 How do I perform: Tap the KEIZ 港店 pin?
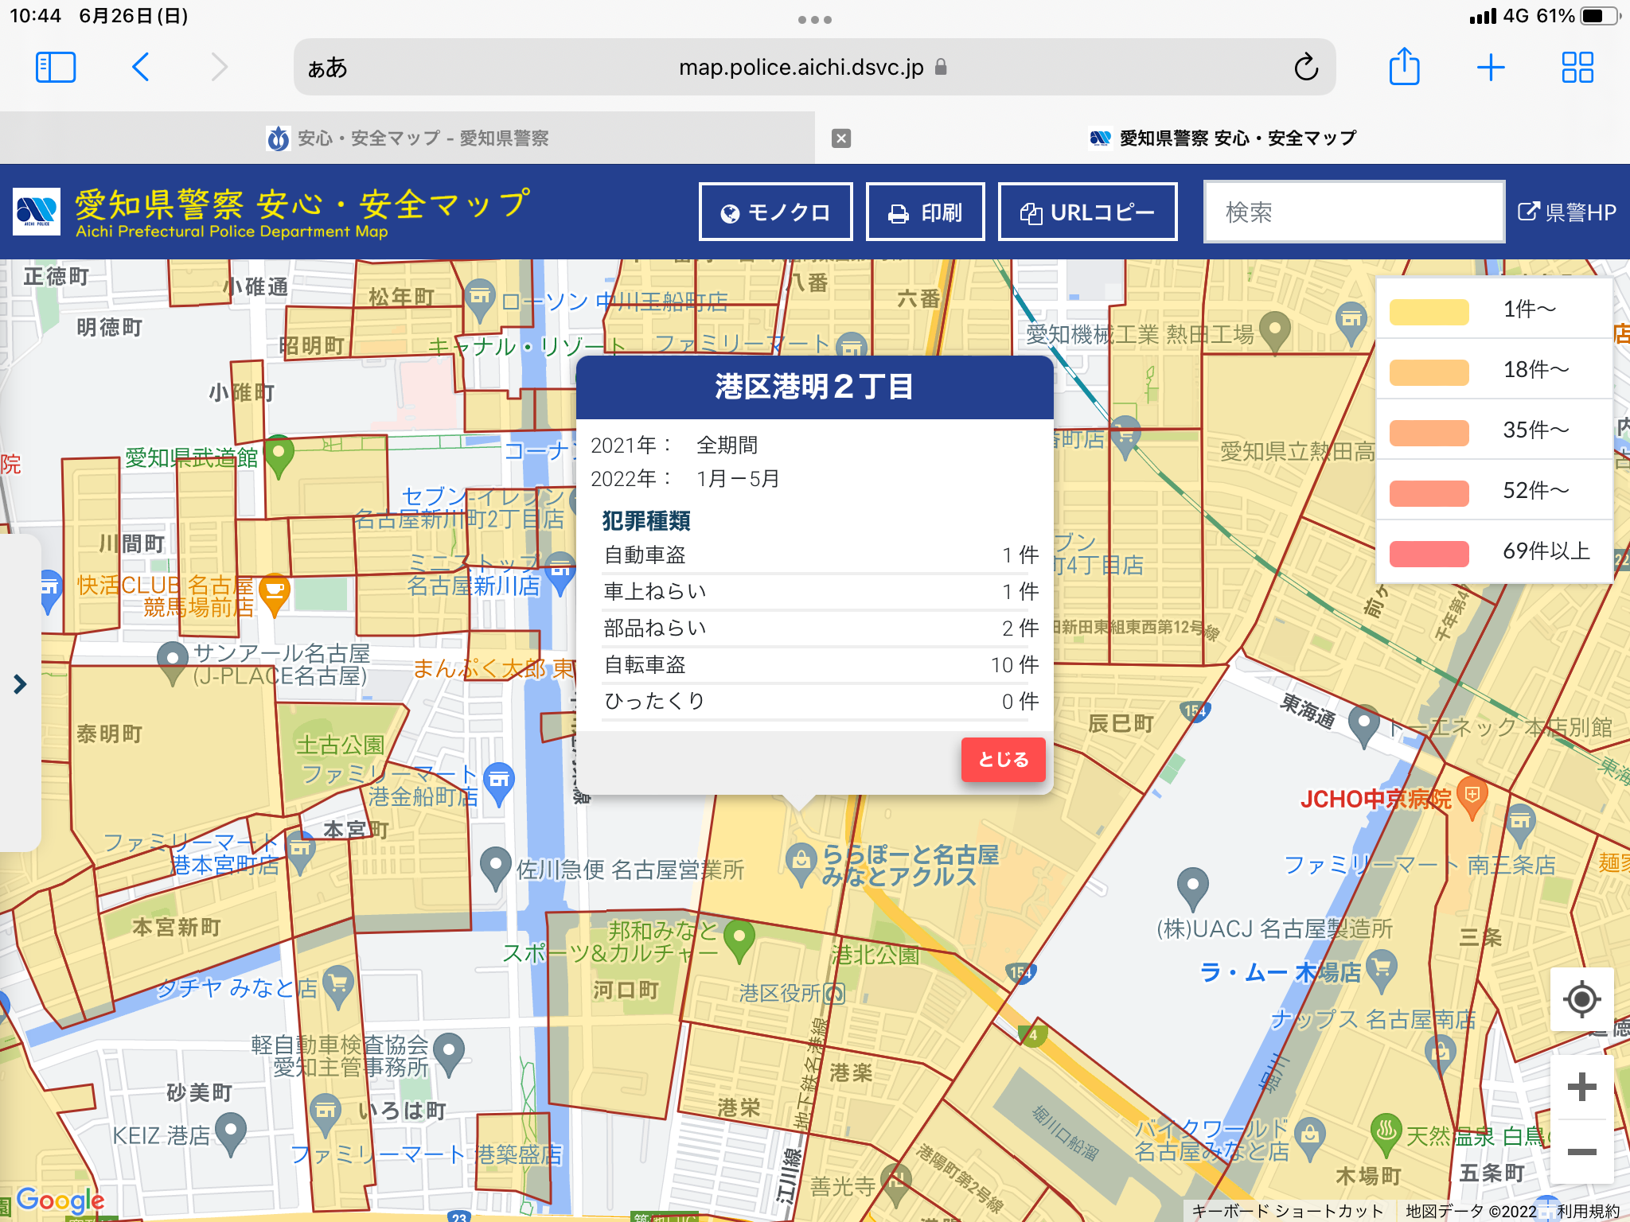pyautogui.click(x=231, y=1134)
